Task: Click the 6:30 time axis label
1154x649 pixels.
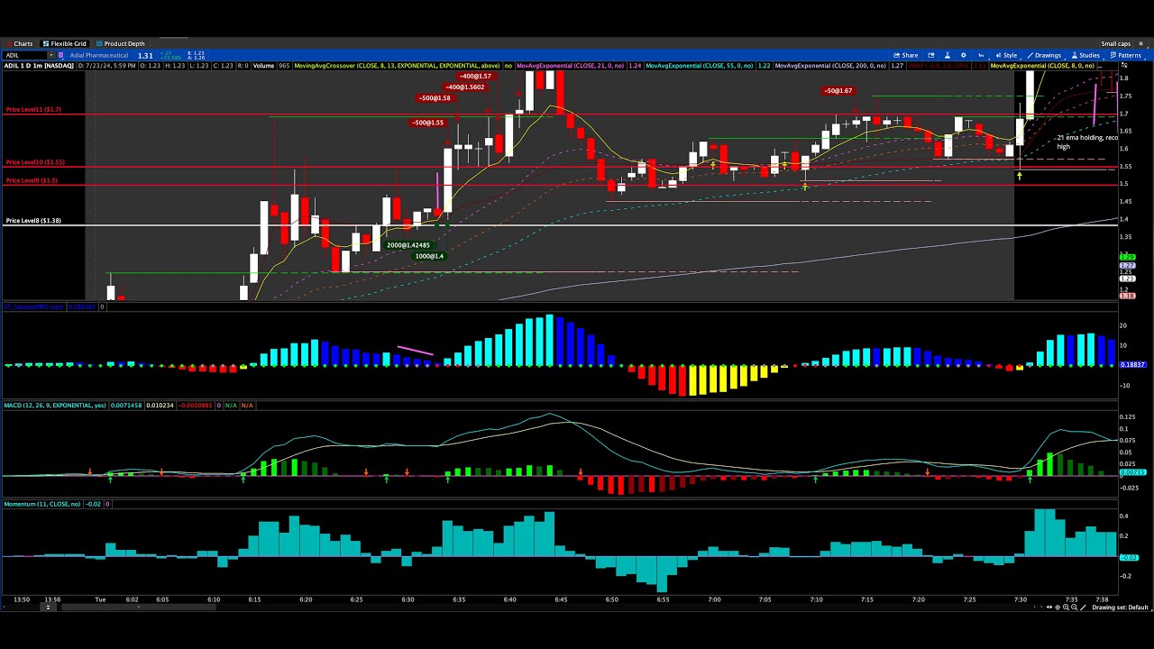Action: [x=408, y=599]
